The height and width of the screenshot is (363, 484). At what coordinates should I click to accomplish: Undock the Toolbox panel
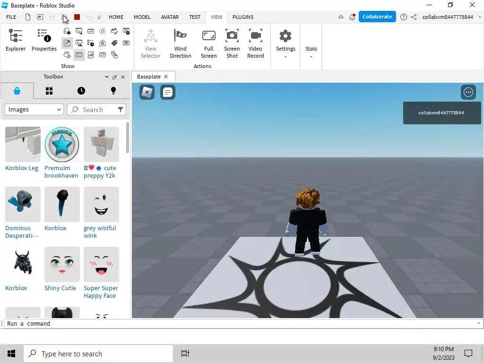[x=115, y=77]
